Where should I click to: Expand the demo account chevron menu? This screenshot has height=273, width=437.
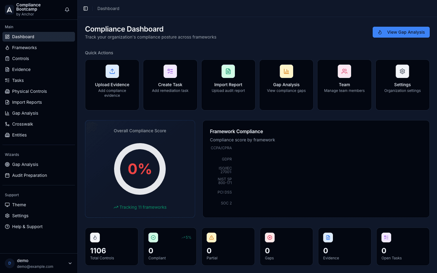pyautogui.click(x=70, y=263)
